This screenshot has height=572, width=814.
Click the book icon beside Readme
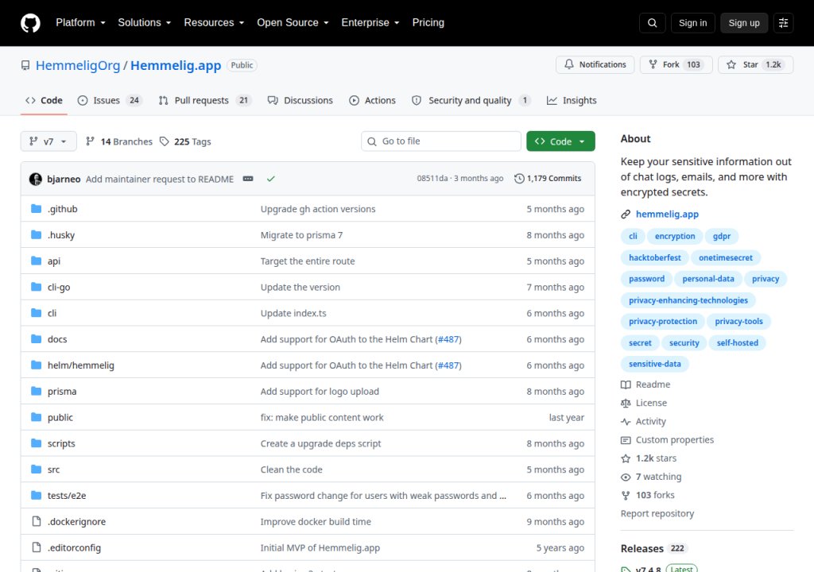[x=626, y=385]
